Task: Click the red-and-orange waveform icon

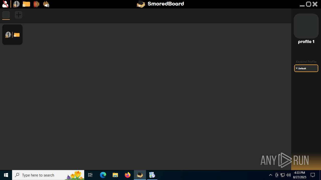Action: coord(36,4)
